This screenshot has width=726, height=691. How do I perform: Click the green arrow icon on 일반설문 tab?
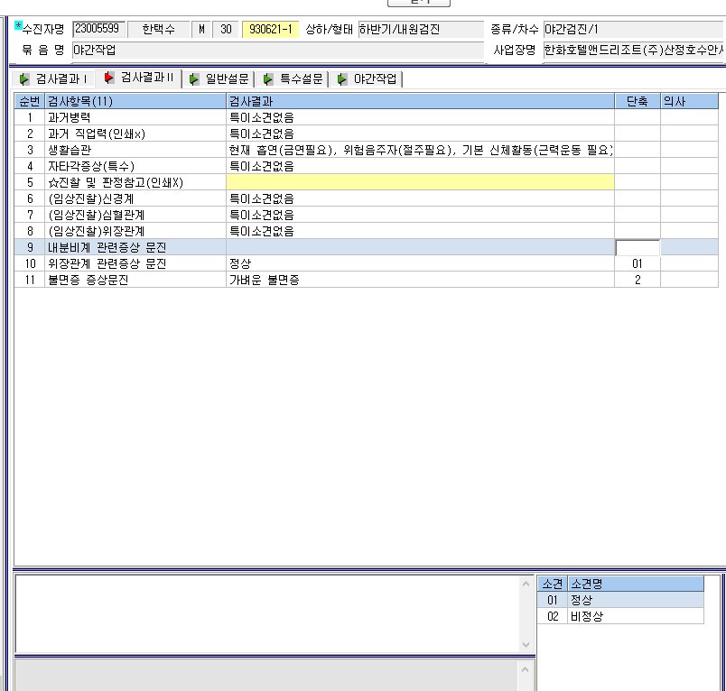point(194,79)
